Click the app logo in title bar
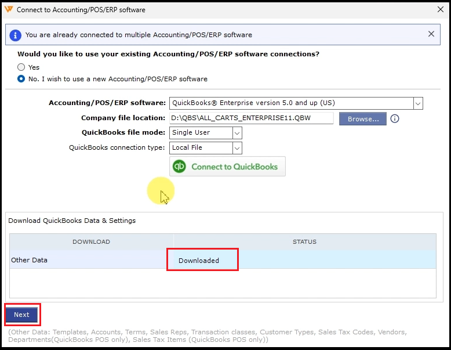Viewport: 451px width, 350px height. (x=8, y=9)
